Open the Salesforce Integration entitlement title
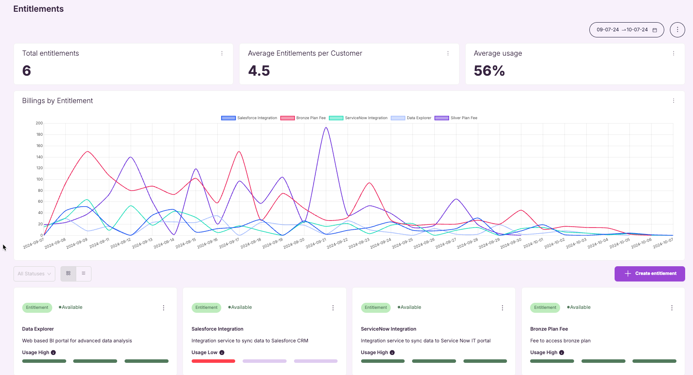 coord(217,329)
